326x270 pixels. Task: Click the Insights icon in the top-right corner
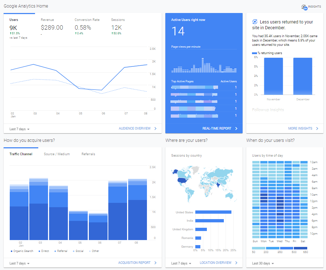pos(304,6)
